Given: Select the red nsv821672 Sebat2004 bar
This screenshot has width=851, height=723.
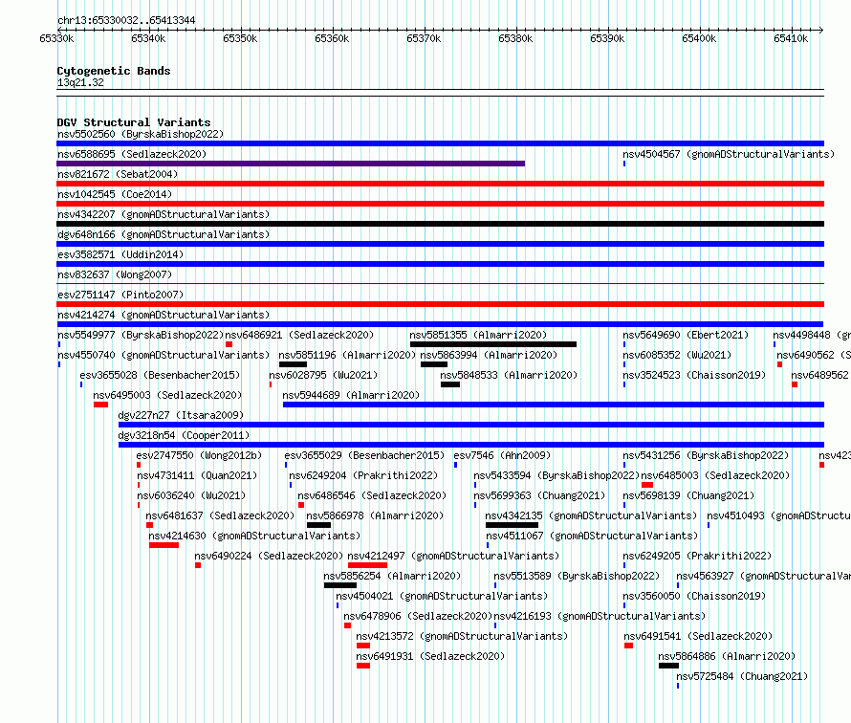Looking at the screenshot, I should click(x=440, y=184).
